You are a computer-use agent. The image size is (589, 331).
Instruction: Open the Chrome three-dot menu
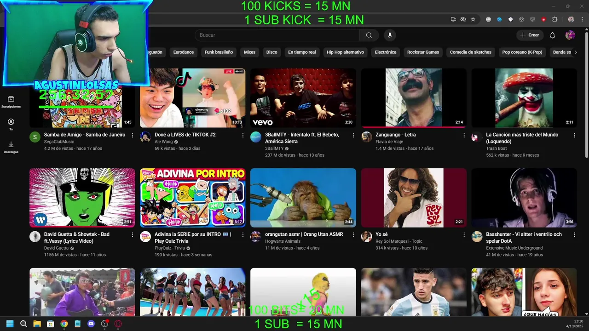(x=582, y=19)
